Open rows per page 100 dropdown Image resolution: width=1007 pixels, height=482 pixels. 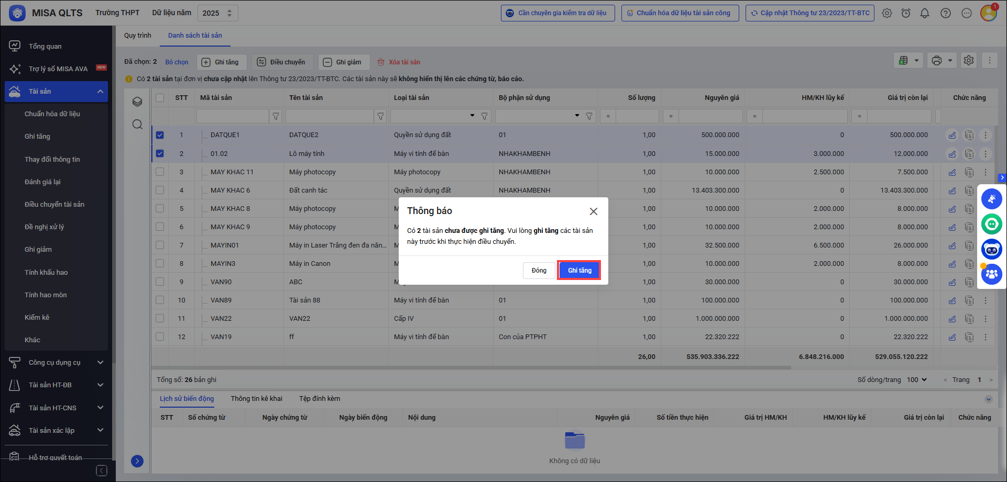pyautogui.click(x=917, y=380)
